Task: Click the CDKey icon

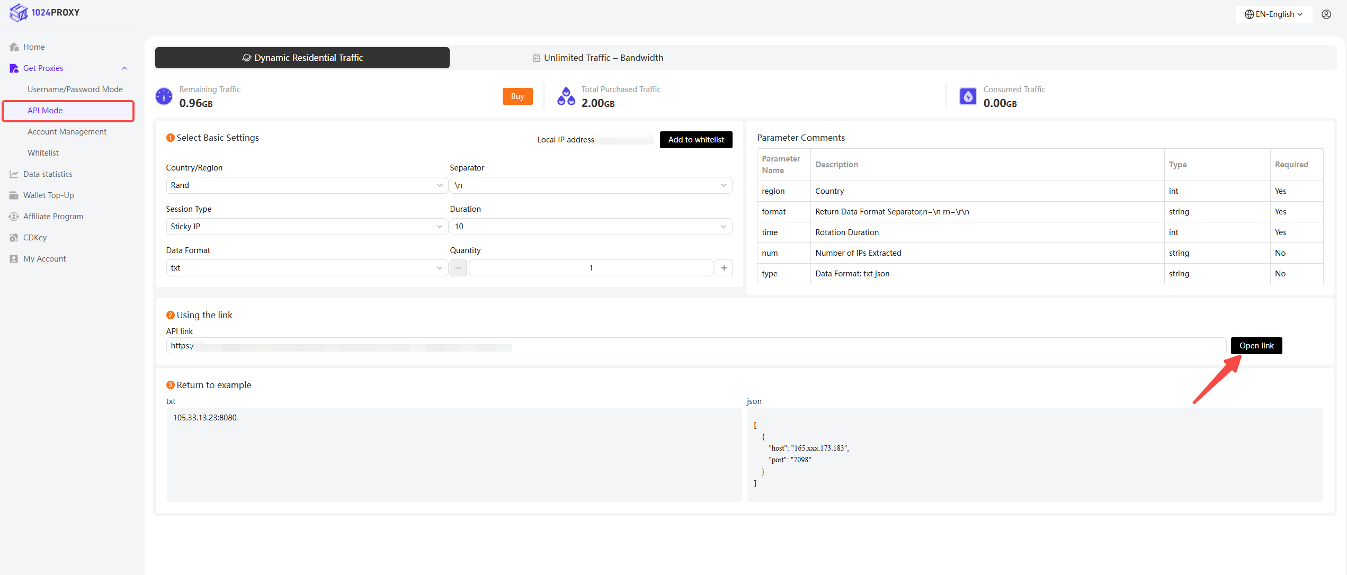Action: (x=14, y=238)
